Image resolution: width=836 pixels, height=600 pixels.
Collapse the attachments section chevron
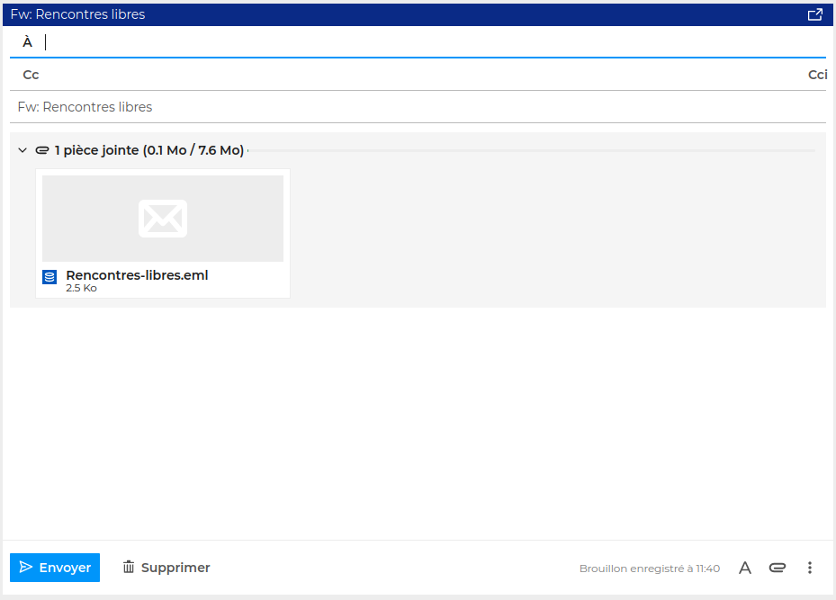pos(22,150)
